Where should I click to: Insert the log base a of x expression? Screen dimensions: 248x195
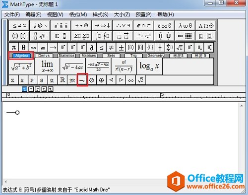(150, 66)
